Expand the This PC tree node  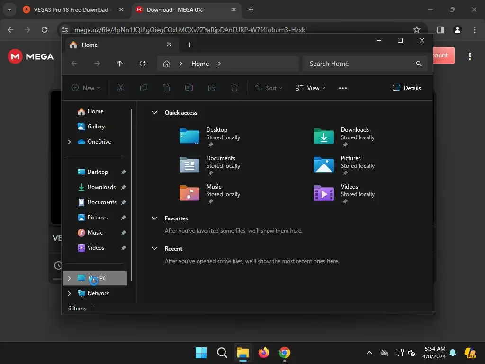click(x=69, y=278)
